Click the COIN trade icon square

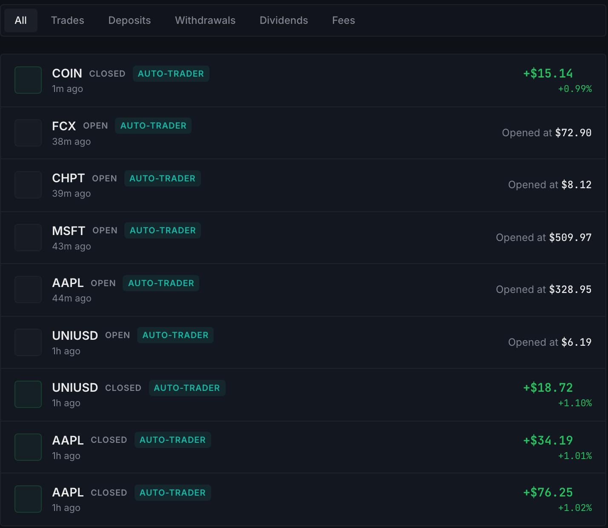pyautogui.click(x=28, y=80)
